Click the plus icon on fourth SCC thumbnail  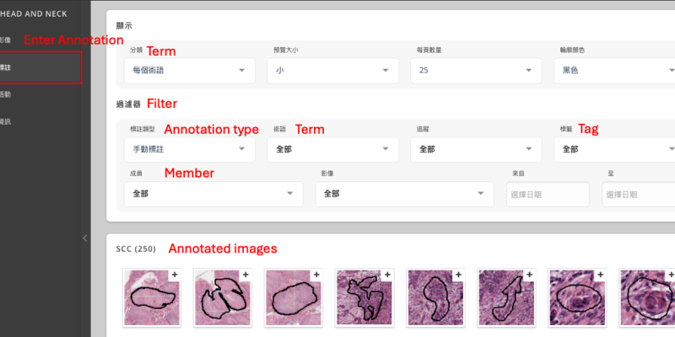point(387,275)
